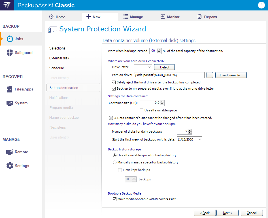Click the browse ellipsis button
The height and width of the screenshot is (218, 268).
(210, 75)
